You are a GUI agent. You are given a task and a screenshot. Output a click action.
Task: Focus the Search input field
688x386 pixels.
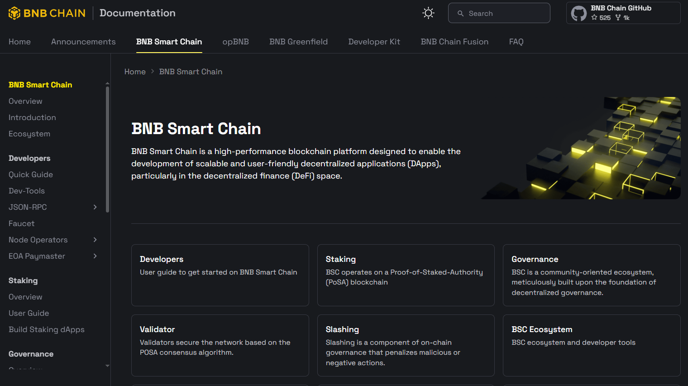[499, 13]
